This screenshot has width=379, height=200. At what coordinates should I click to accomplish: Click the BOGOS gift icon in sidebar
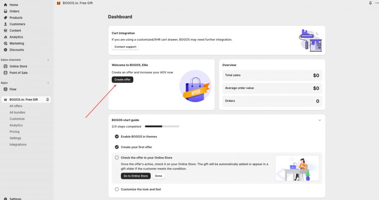click(5, 100)
